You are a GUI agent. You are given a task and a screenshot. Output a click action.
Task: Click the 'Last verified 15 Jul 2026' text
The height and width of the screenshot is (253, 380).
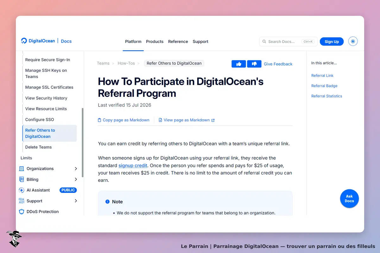point(124,105)
